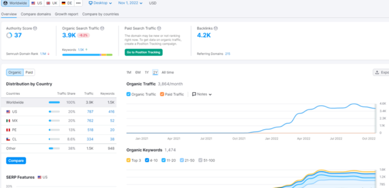Image resolution: width=389 pixels, height=188 pixels.
Task: Expand the Notes dropdown
Action: pyautogui.click(x=202, y=94)
